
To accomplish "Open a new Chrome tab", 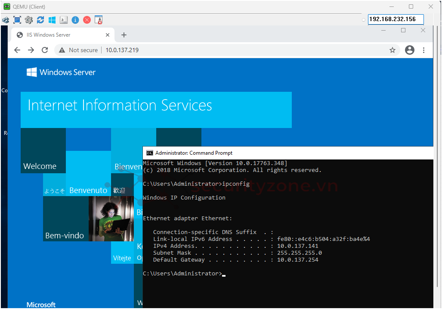I will pos(124,35).
